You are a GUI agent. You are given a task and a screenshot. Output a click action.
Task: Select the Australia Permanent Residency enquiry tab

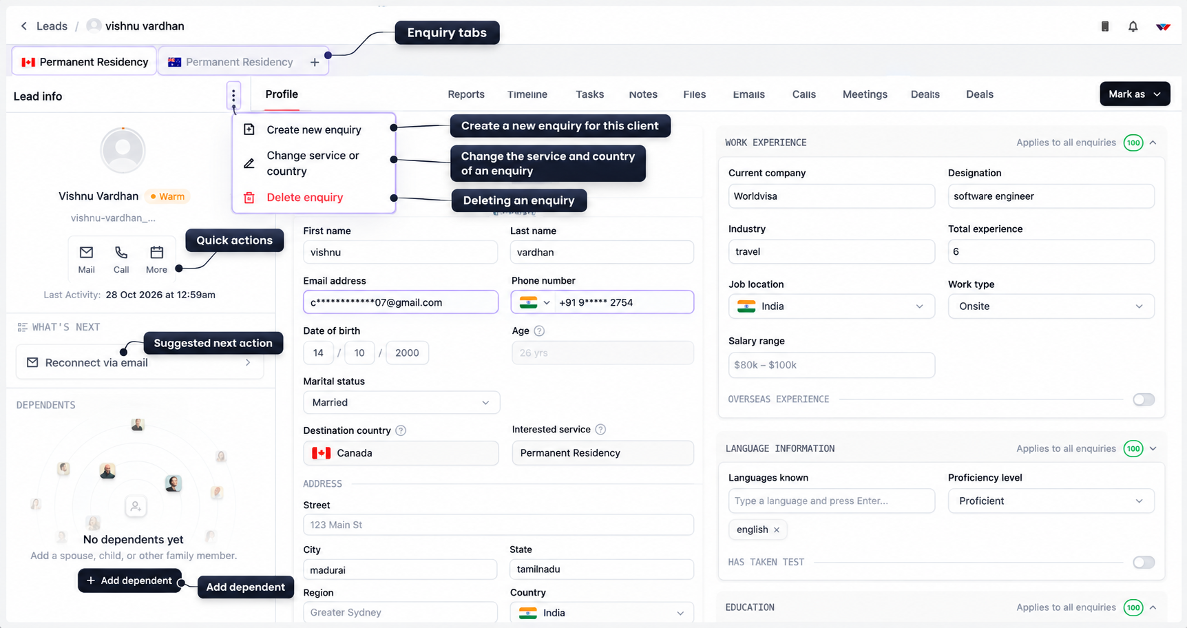pos(231,62)
